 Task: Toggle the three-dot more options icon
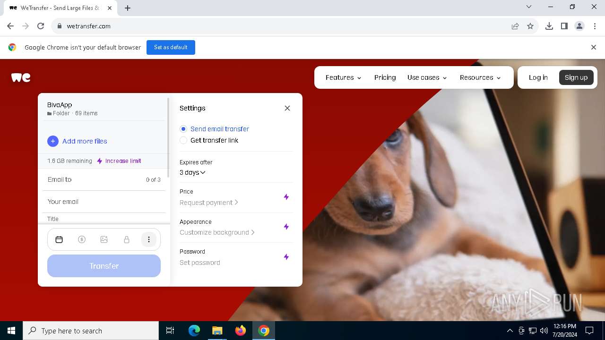[x=149, y=240]
